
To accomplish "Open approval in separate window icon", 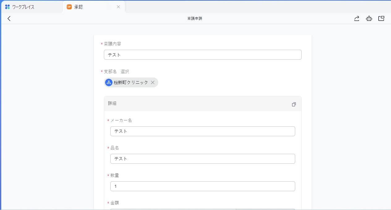I will tap(381, 19).
